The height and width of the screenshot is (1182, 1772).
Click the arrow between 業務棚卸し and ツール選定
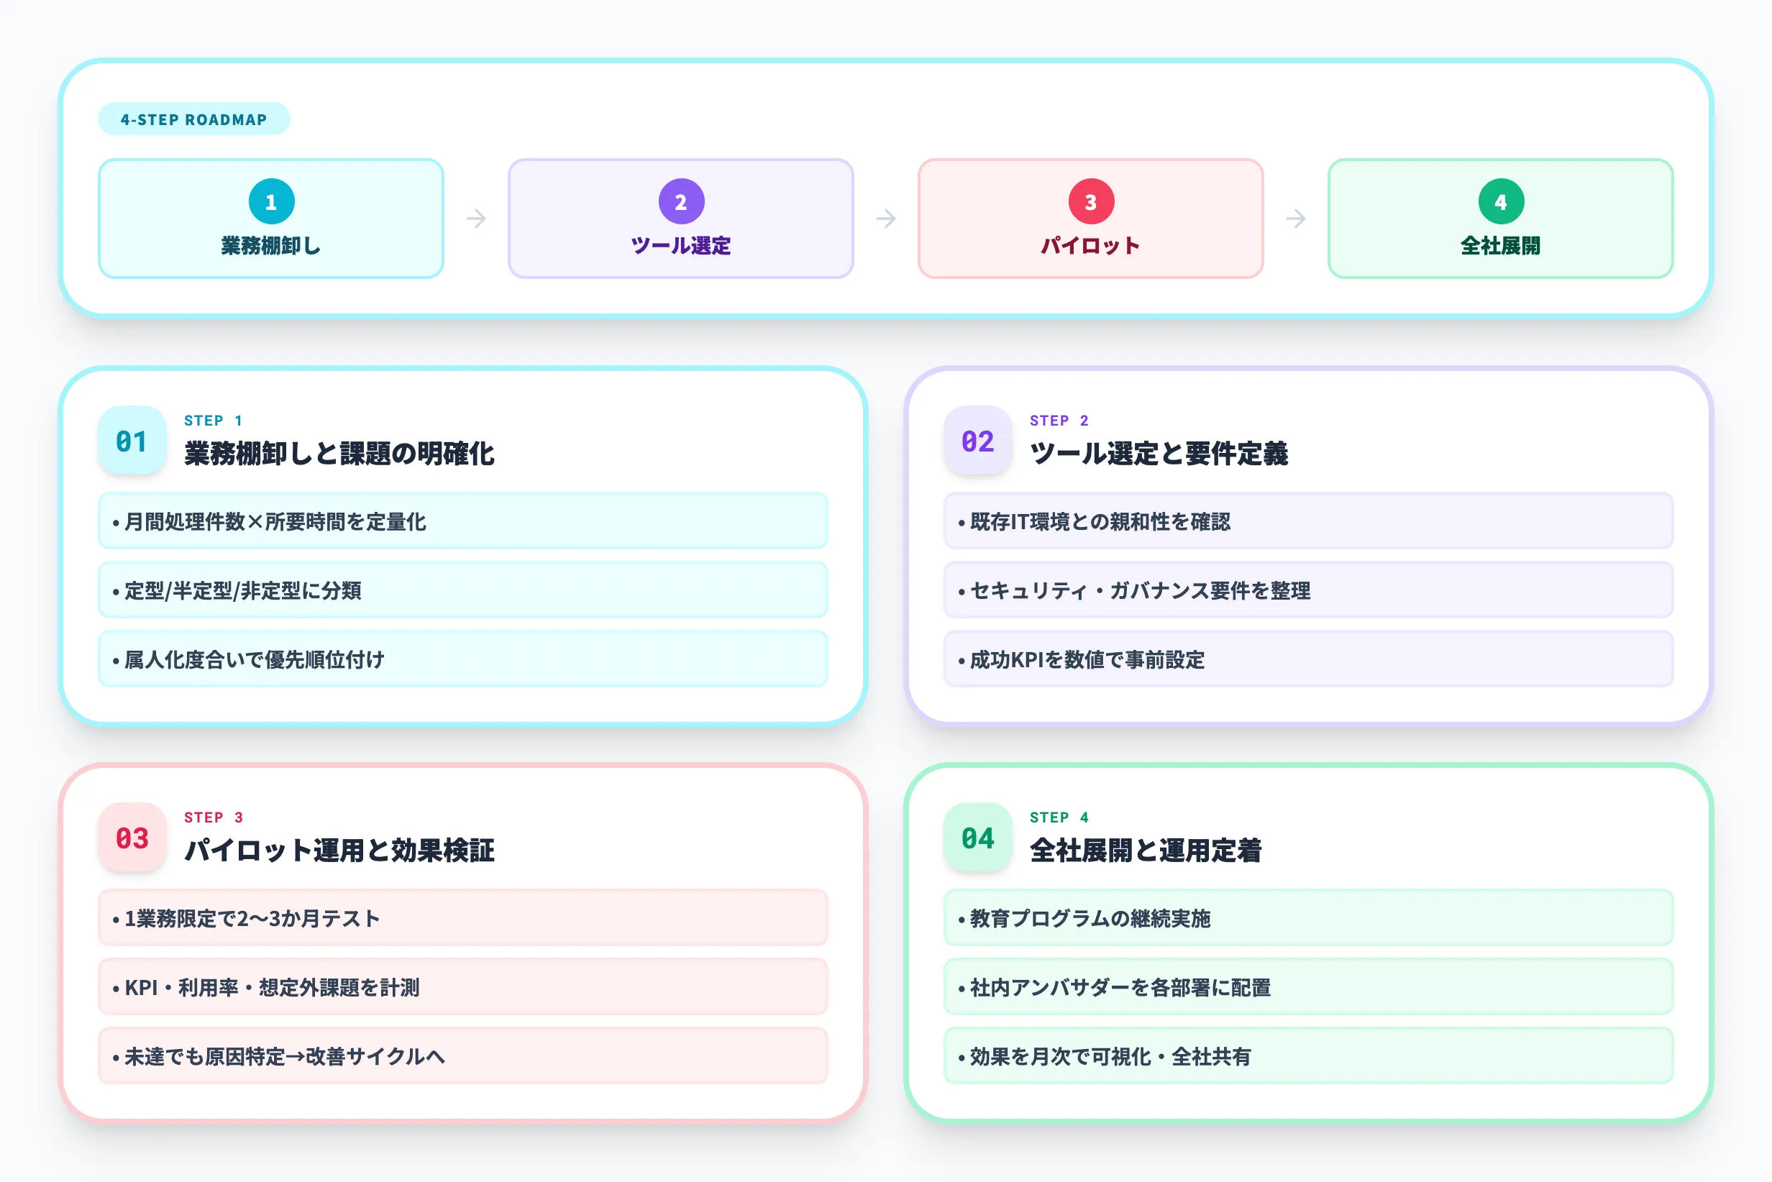476,219
